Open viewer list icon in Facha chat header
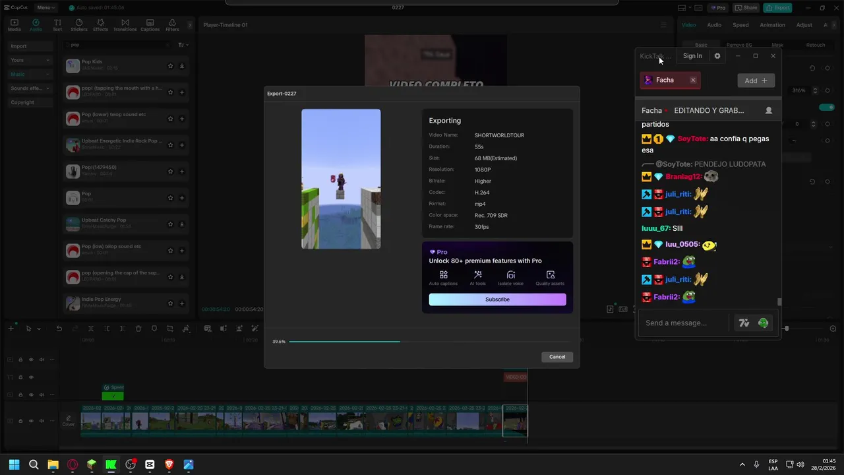844x475 pixels. click(768, 111)
